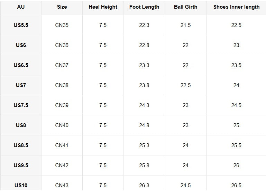Select the US6.5 row label
This screenshot has width=266, height=191.
pyautogui.click(x=21, y=65)
